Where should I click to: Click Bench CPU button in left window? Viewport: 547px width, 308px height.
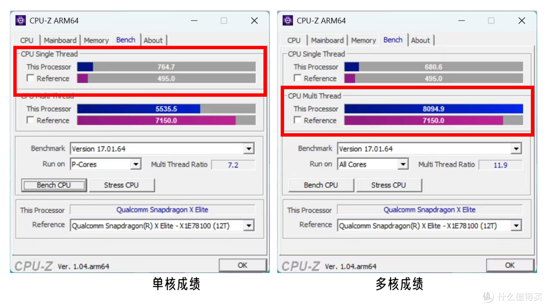click(54, 185)
